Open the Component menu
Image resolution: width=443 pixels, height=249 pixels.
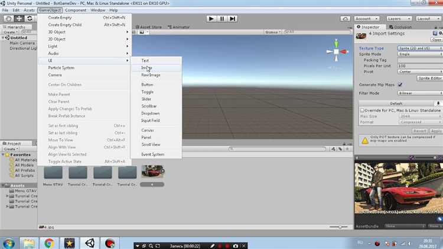point(76,10)
